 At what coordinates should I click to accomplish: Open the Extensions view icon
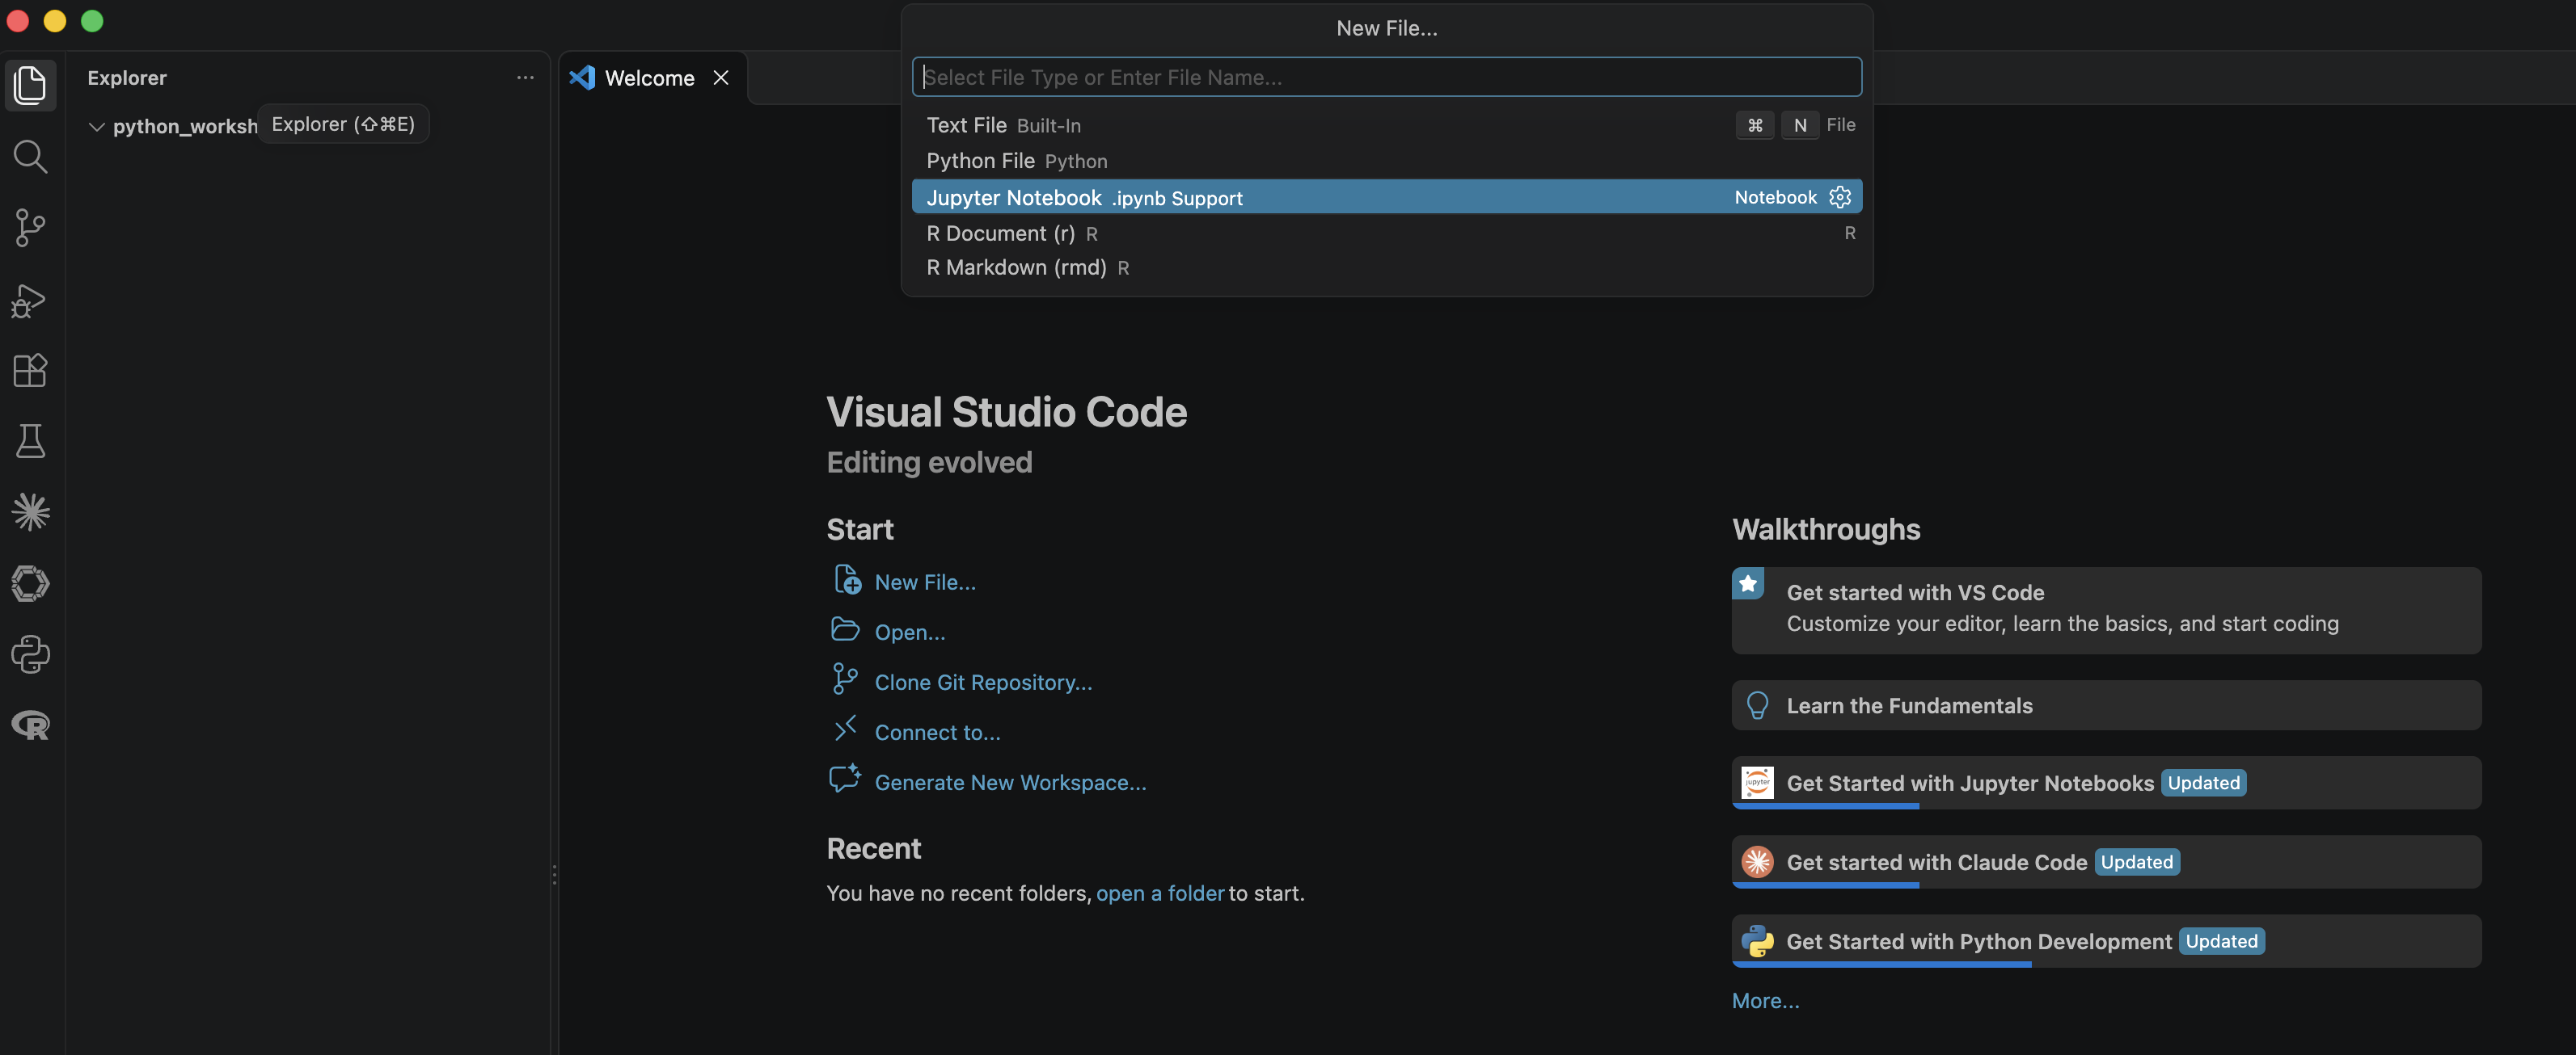30,371
